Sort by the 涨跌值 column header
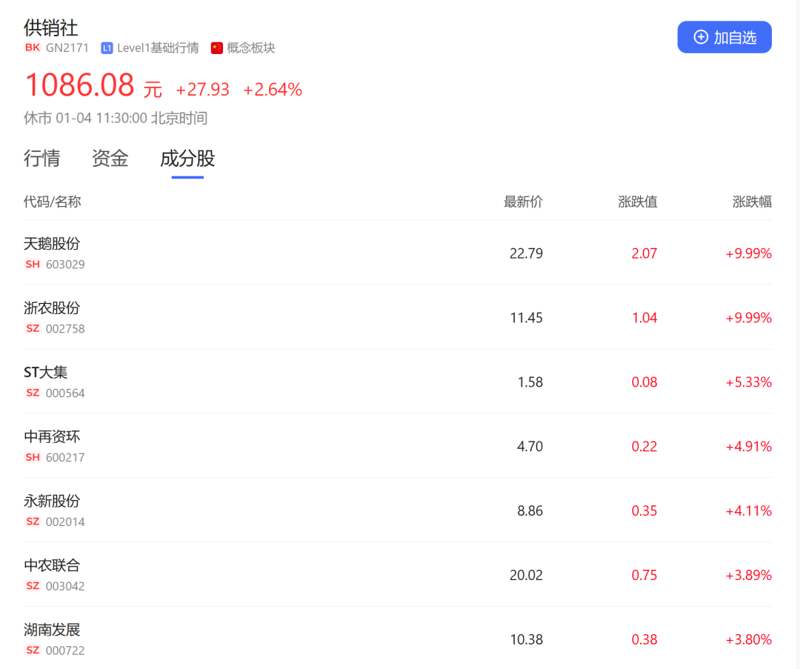This screenshot has width=800, height=669. 637,202
